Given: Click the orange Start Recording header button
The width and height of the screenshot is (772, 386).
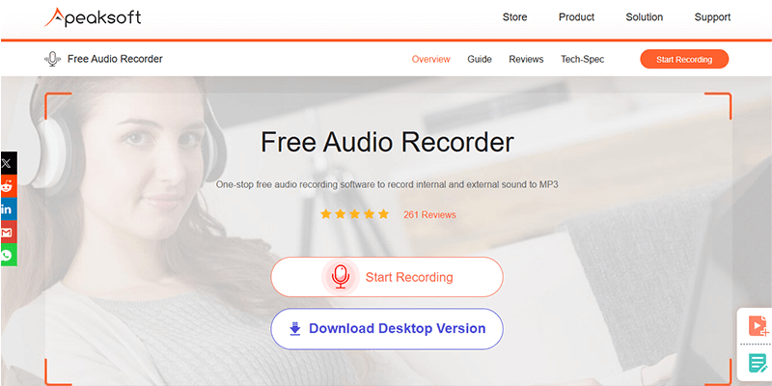Looking at the screenshot, I should 684,59.
